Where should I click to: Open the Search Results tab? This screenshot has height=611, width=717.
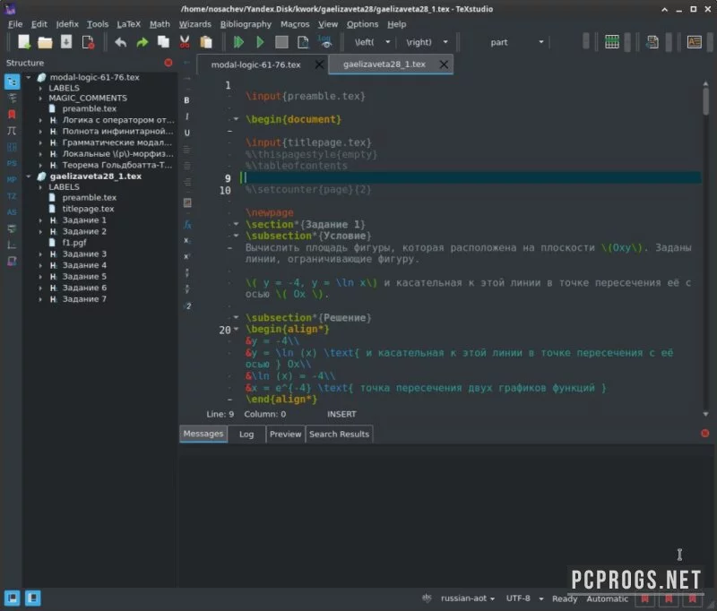[339, 435]
